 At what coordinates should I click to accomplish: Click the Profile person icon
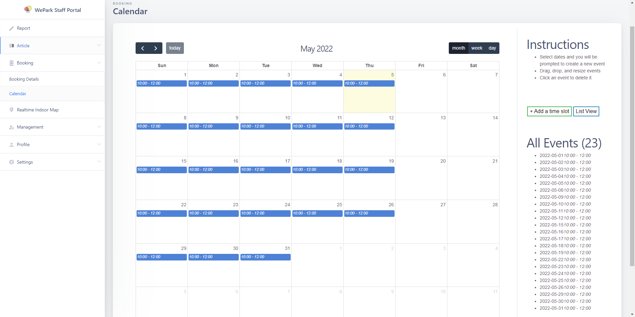tap(12, 145)
